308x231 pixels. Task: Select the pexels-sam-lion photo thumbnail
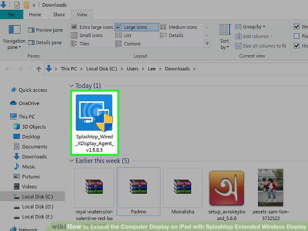tap(271, 195)
